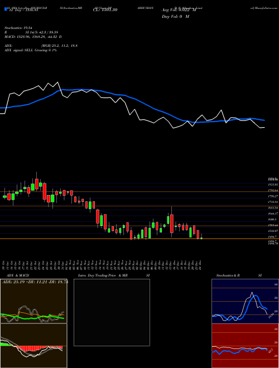This screenshot has height=368, width=279.
Task: Click the peak of the white price line
Action: click(57, 82)
